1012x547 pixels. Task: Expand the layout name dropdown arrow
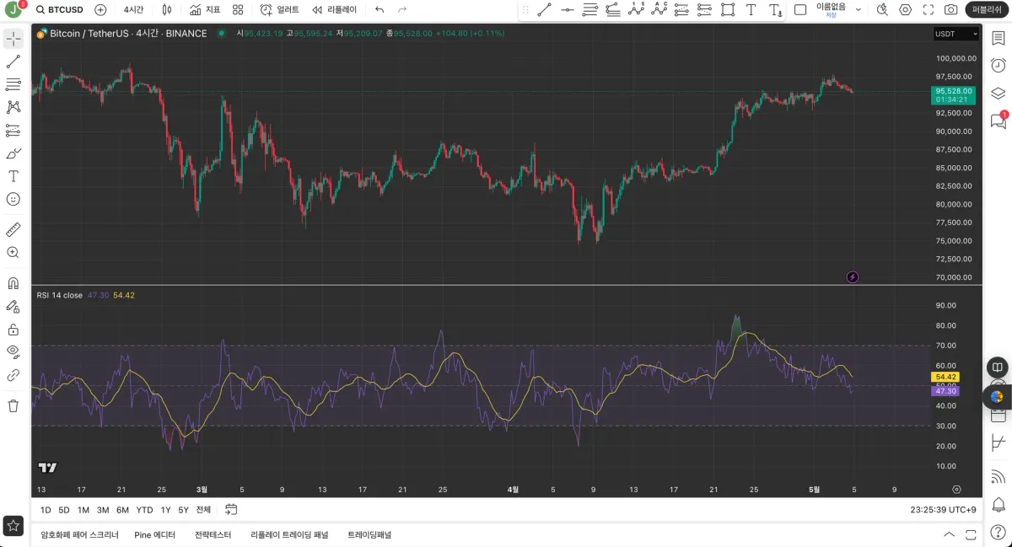click(859, 10)
